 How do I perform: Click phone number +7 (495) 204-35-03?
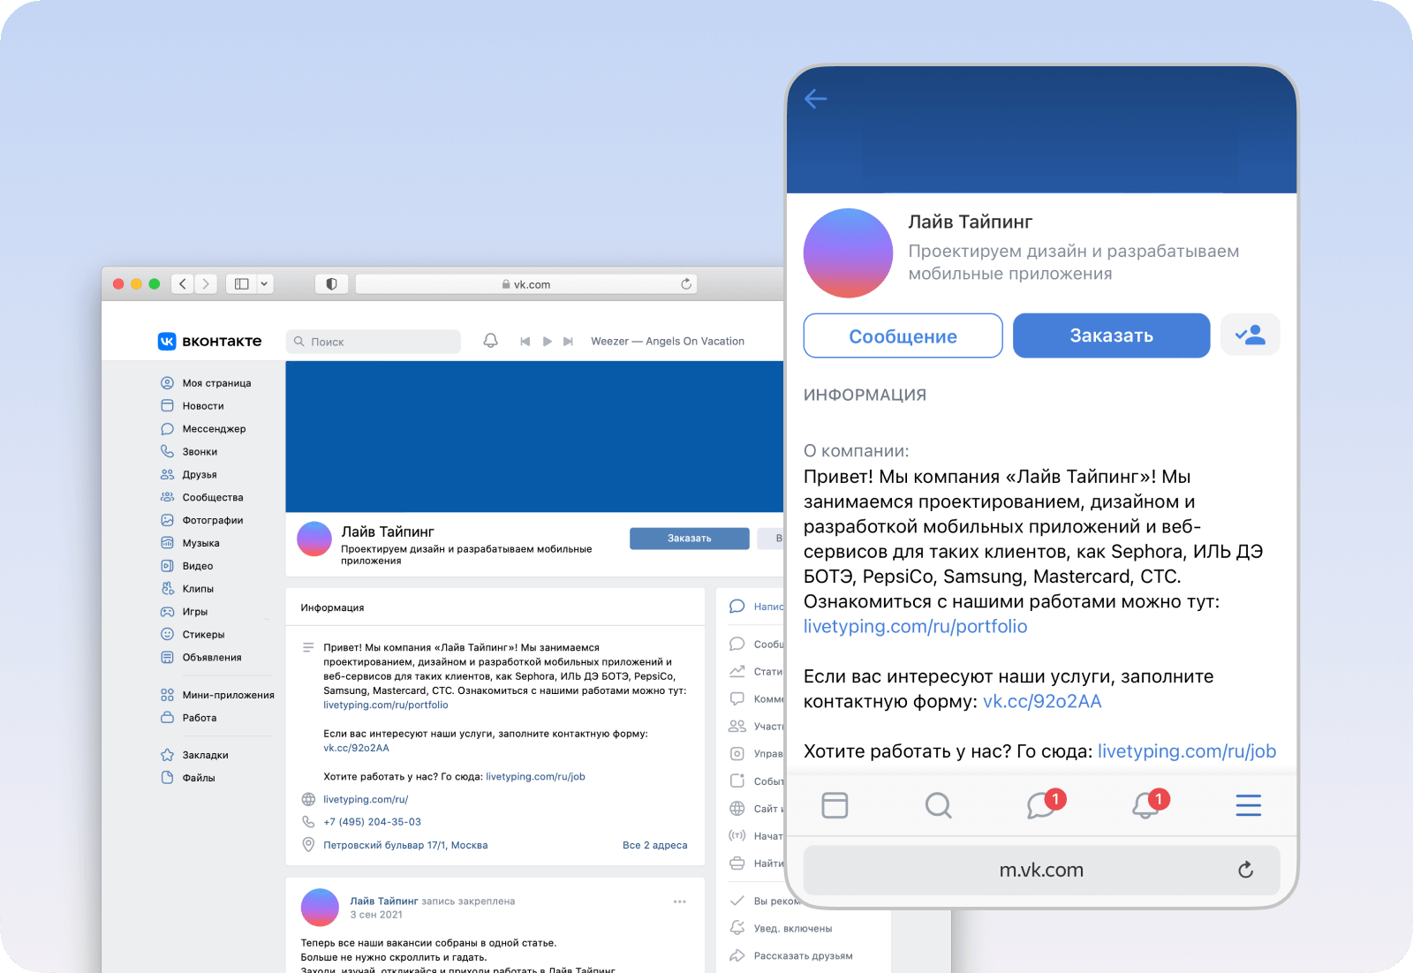[x=372, y=822]
